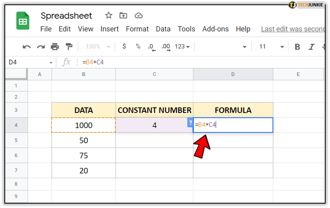Click the formula help question mark badge

tap(190, 123)
